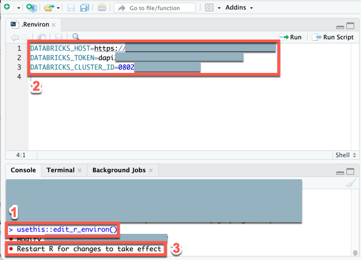Close the .Renviron file tab
Screen dimensions: 361x260
[53, 25]
